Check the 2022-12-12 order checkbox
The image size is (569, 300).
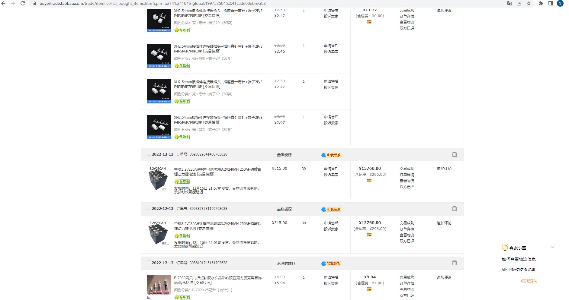149,262
